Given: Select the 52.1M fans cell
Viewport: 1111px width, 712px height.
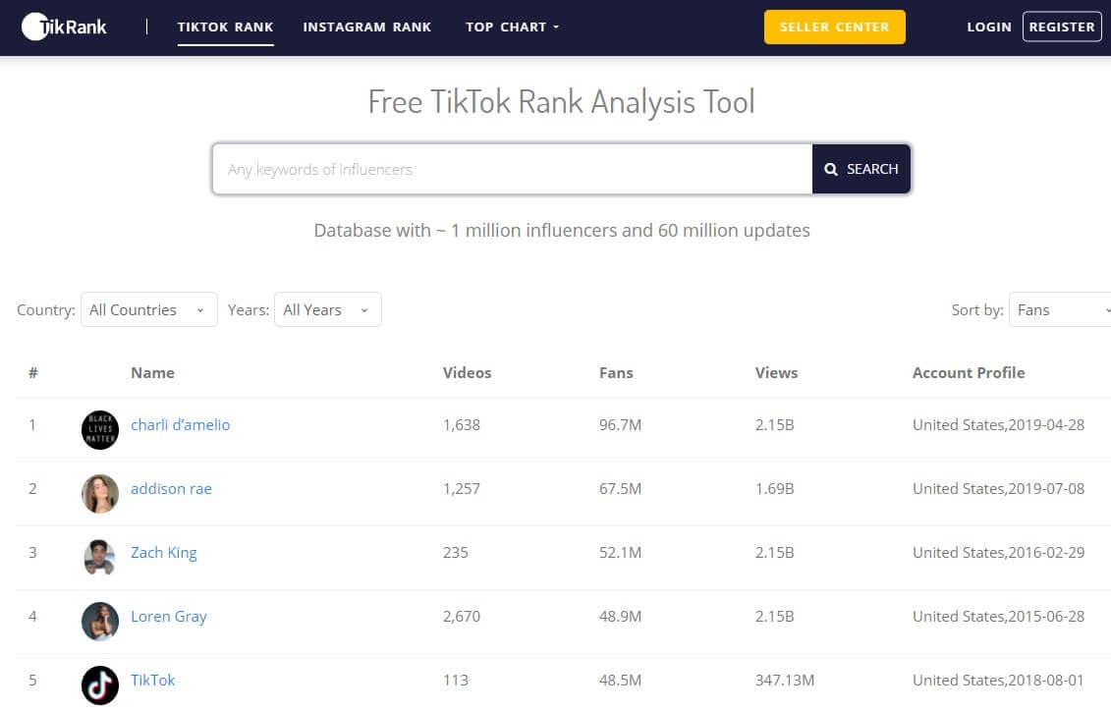Looking at the screenshot, I should pos(620,552).
